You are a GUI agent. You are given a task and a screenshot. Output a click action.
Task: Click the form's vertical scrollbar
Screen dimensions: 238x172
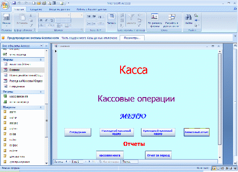(x=220, y=104)
